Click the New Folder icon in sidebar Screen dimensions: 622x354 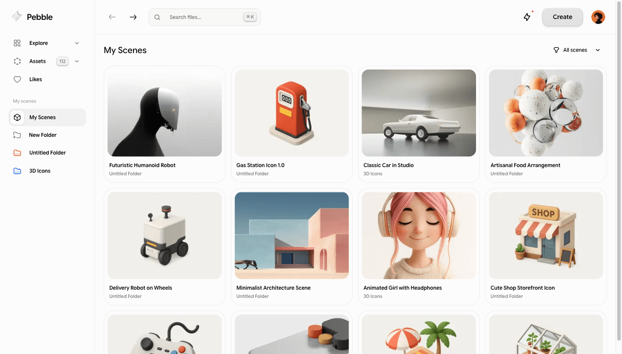[x=17, y=135]
